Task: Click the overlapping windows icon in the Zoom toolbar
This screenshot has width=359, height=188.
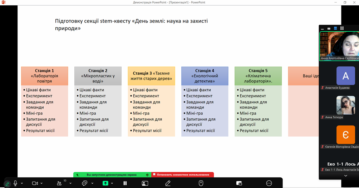Action: (239, 183)
